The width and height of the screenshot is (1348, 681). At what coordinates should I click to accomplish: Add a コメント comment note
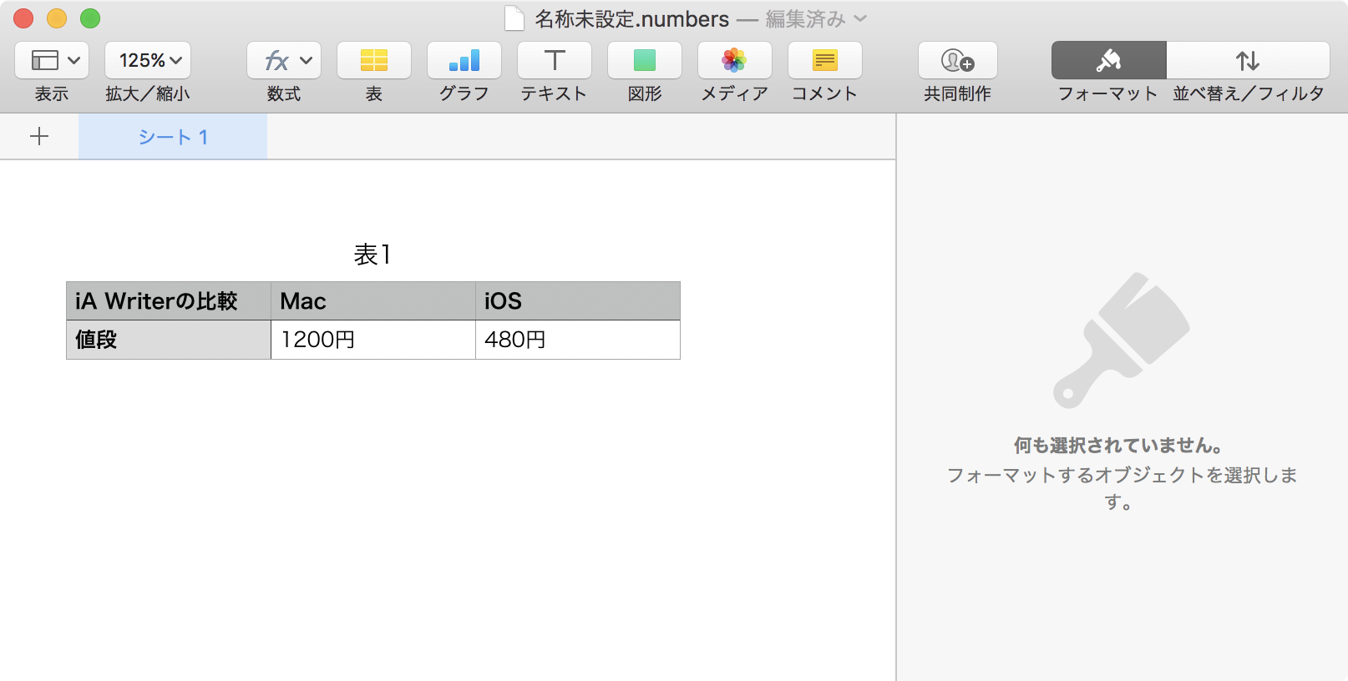825,61
